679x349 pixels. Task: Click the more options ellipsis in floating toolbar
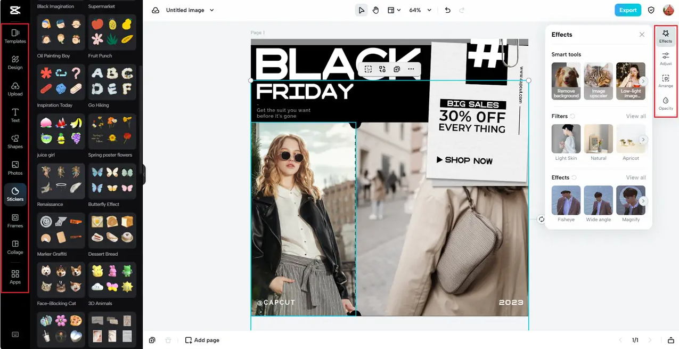coord(411,69)
